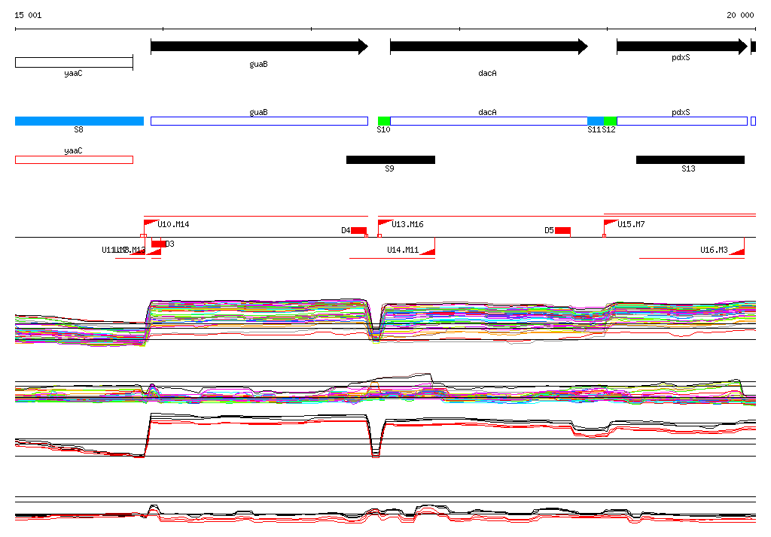Click the 20 000 end coordinate label
The width and height of the screenshot is (771, 537).
[740, 15]
